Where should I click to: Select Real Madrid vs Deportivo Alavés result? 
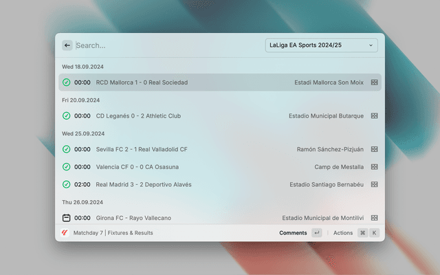coord(144,184)
